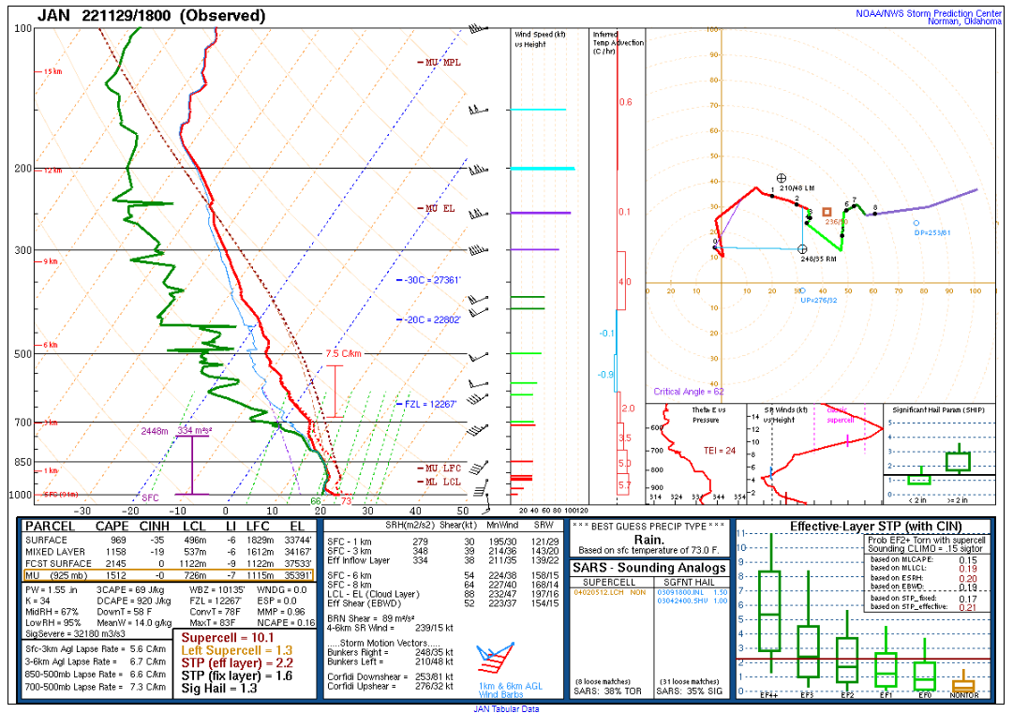The image size is (1013, 713).
Task: Click the >= 2 in SHIP box plot
Action: pyautogui.click(x=958, y=461)
